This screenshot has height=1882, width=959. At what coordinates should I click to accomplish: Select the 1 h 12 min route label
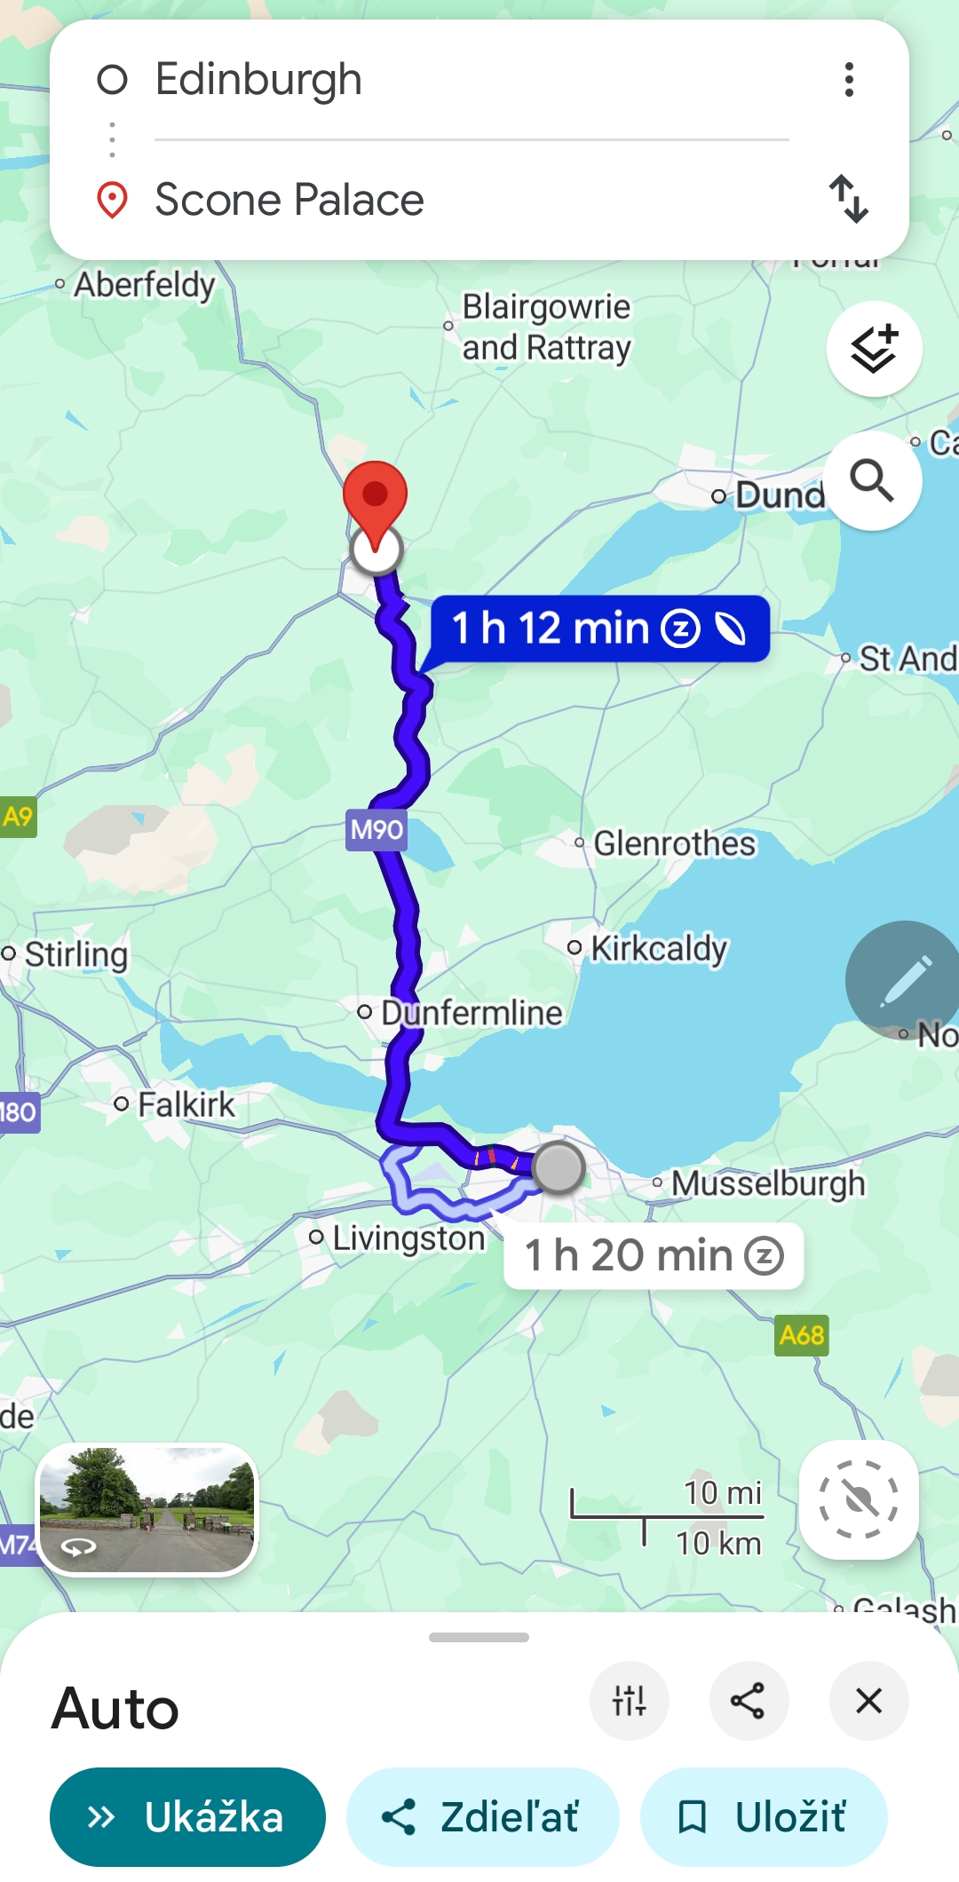pos(599,629)
